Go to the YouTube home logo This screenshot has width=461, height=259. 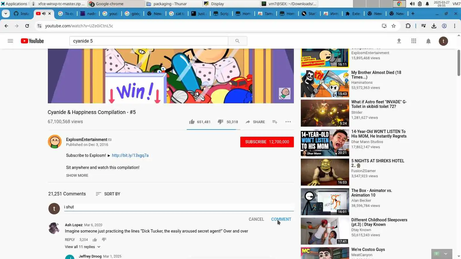[32, 41]
